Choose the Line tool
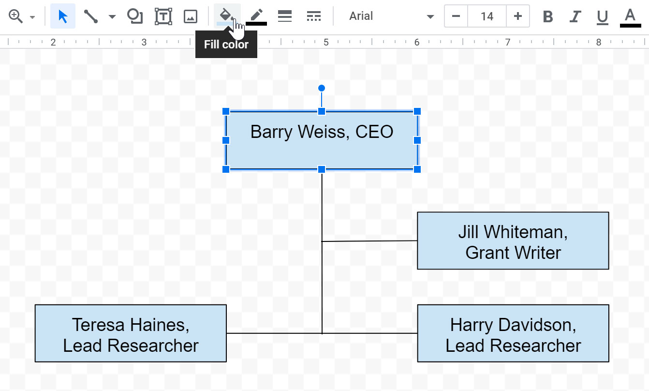649x391 pixels. (x=90, y=16)
